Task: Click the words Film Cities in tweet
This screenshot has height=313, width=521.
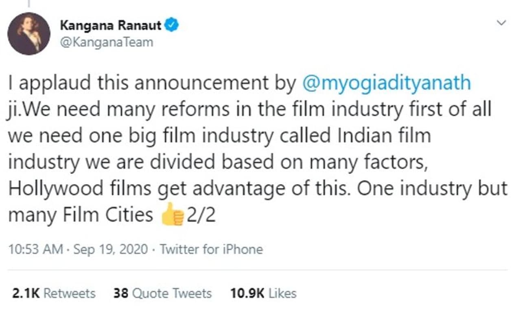Action: (x=108, y=215)
